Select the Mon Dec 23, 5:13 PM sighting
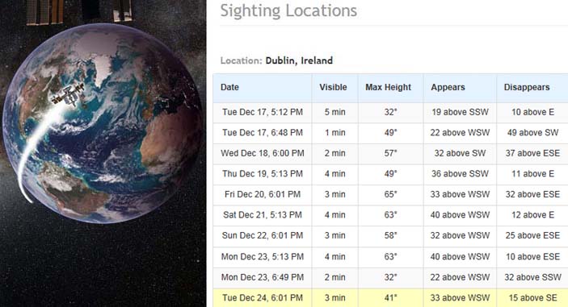The image size is (568, 307). point(390,257)
